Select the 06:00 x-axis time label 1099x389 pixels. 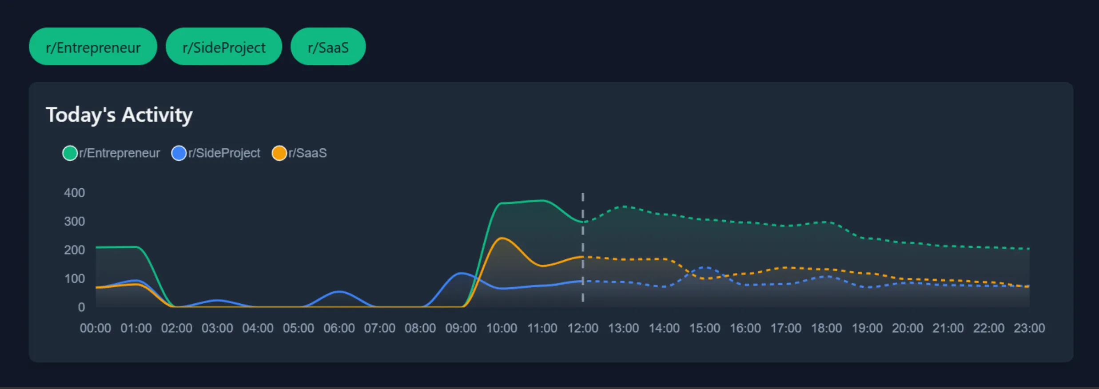coord(339,328)
